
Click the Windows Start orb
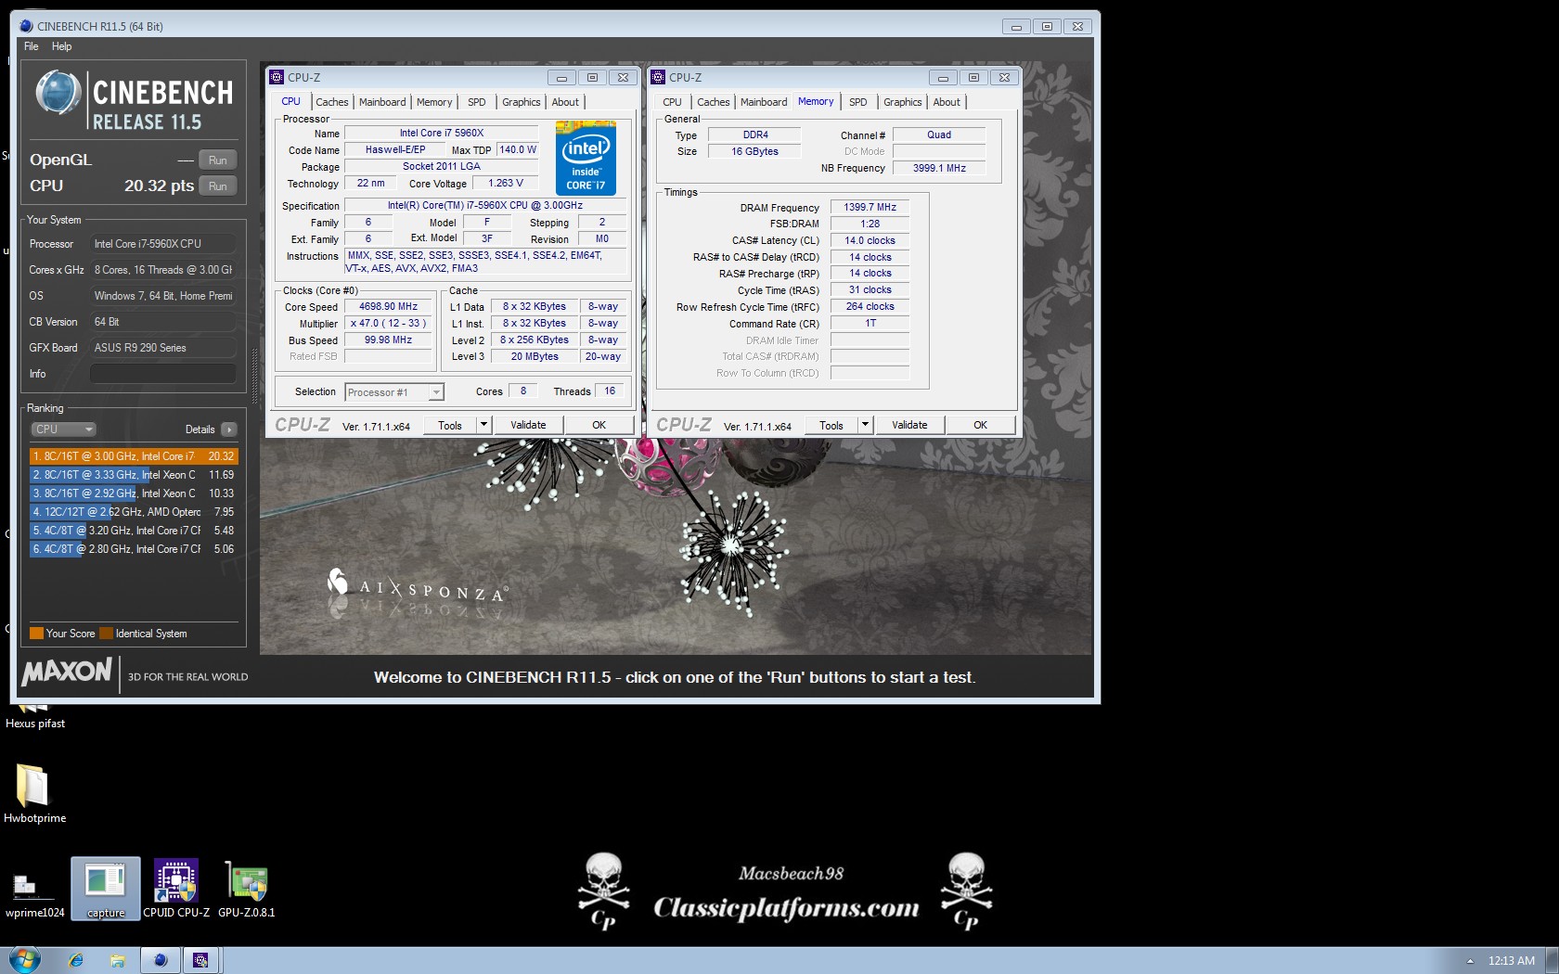pos(25,960)
